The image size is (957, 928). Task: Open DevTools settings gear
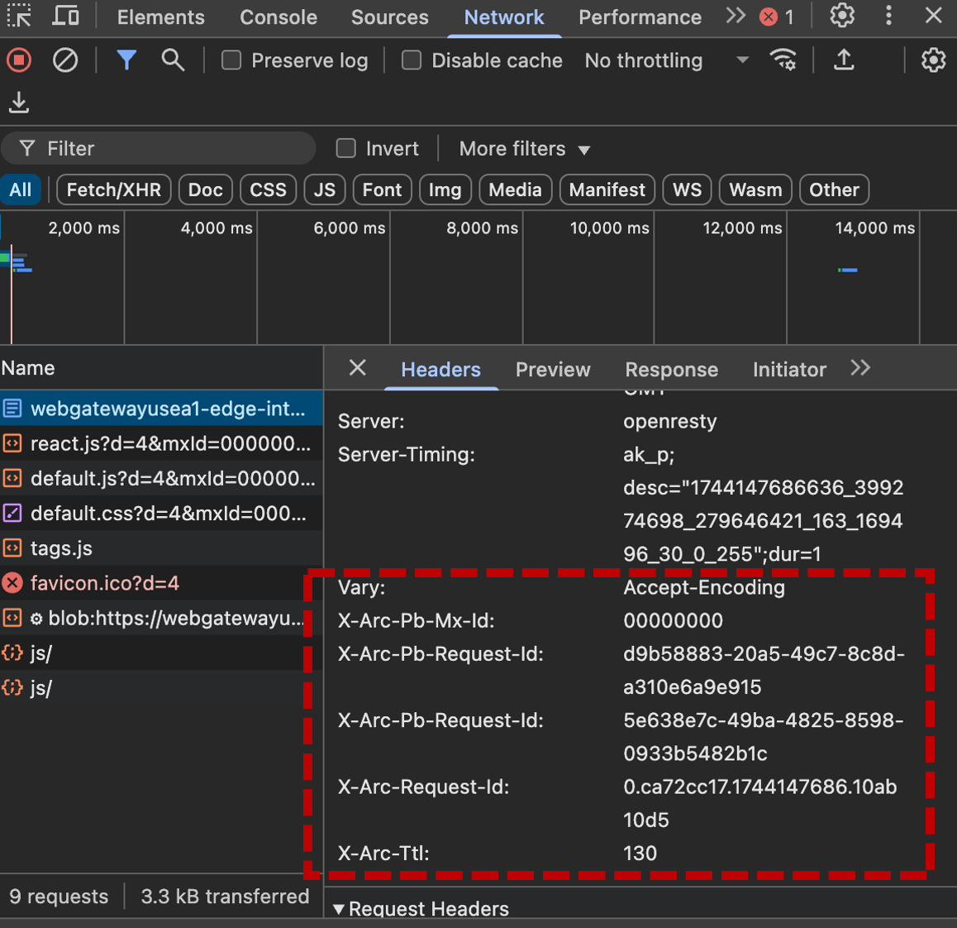tap(842, 16)
